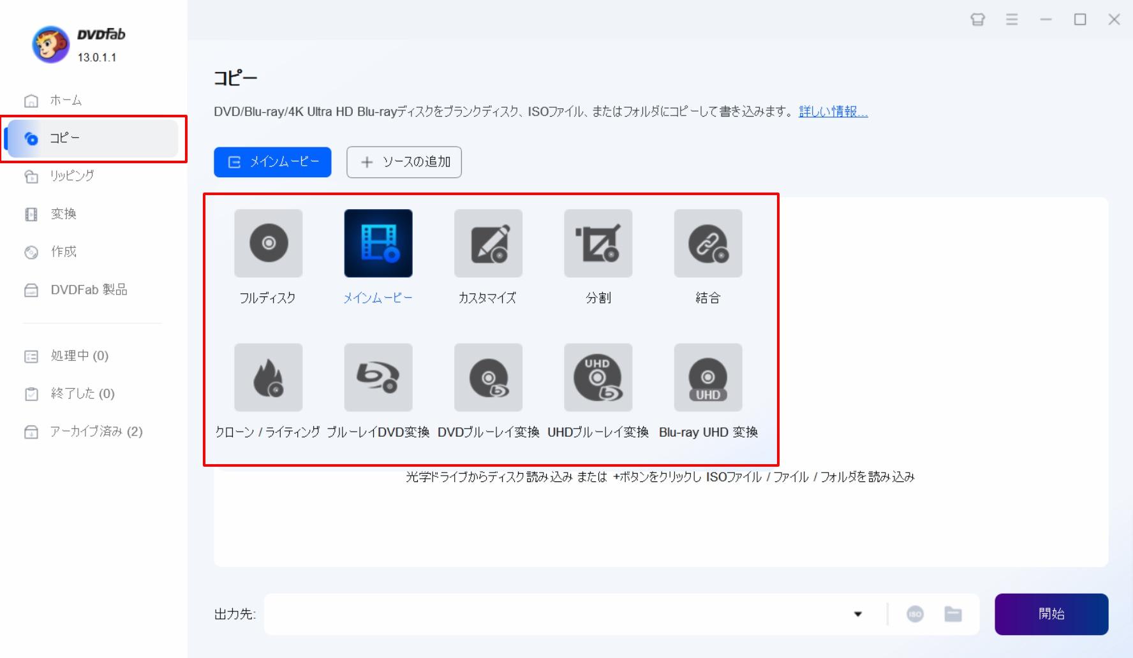Image resolution: width=1133 pixels, height=658 pixels.
Task: Open the 詳しい情報 link
Action: [x=833, y=112]
